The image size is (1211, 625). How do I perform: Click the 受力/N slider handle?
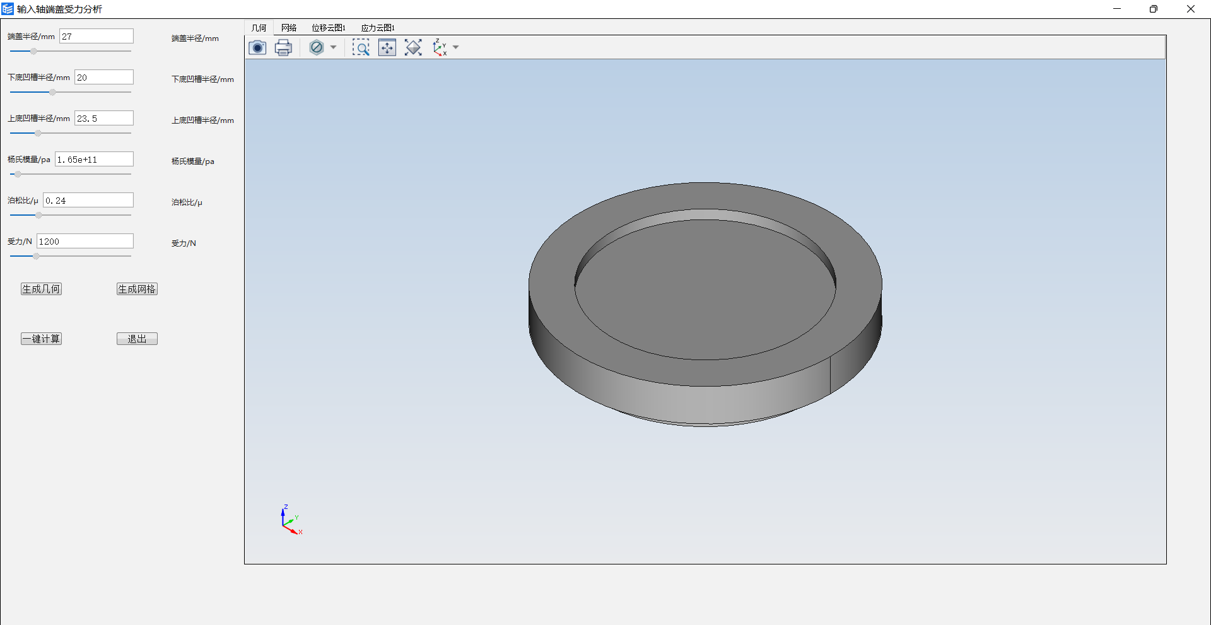pos(36,256)
